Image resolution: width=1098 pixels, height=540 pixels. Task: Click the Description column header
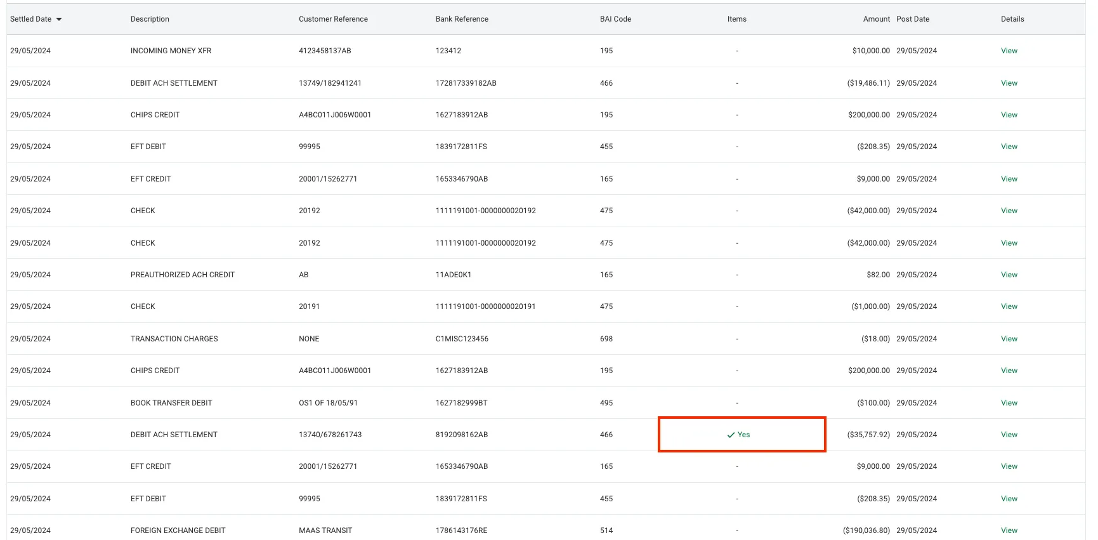150,19
